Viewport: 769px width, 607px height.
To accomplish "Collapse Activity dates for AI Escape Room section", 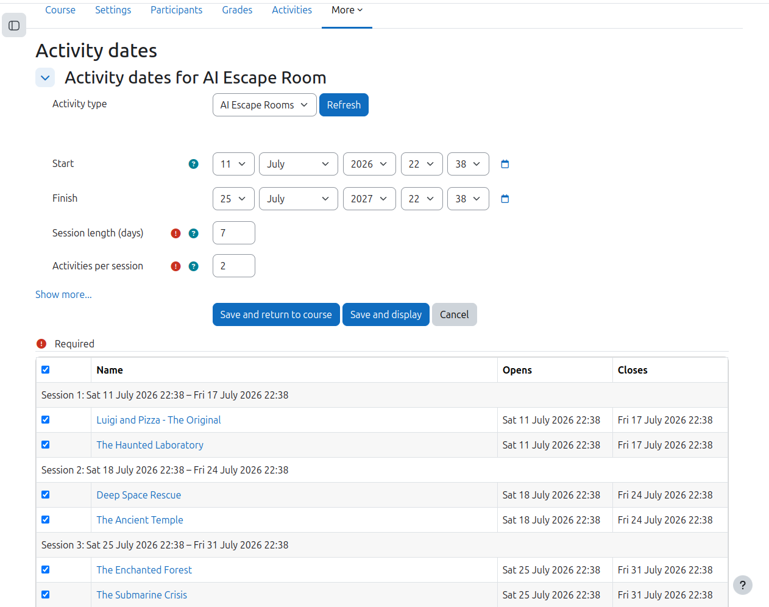I will [45, 77].
